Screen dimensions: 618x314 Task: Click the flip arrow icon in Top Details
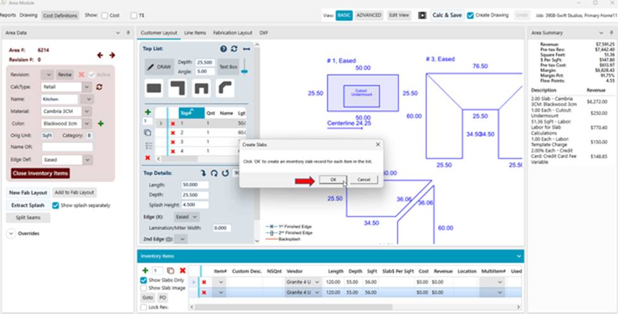coord(203,173)
